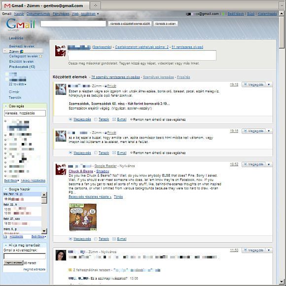Expand the 22 további labels list
This screenshot has width=286, height=286.
[18, 84]
